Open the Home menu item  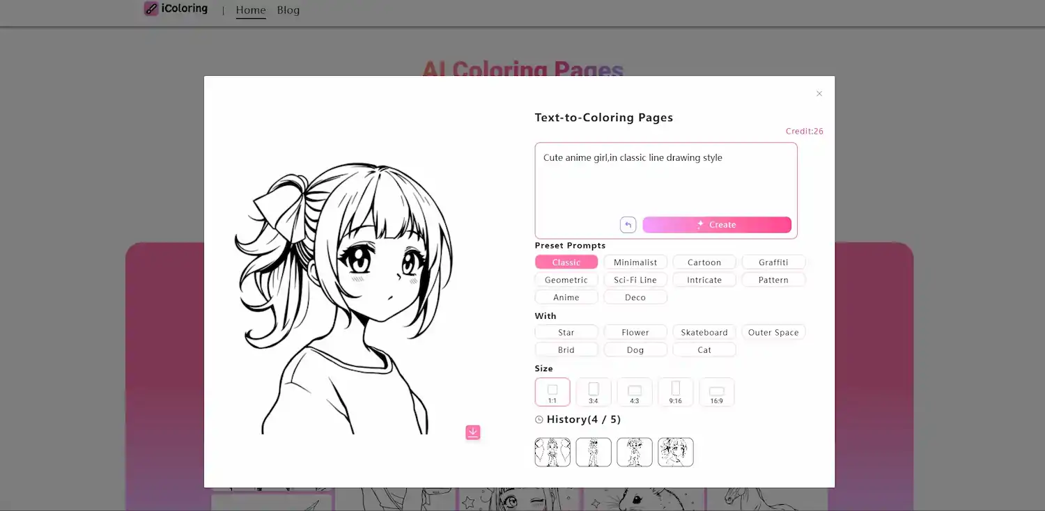(250, 10)
